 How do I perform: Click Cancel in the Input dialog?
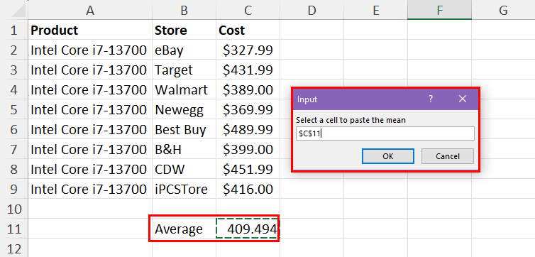pos(447,156)
